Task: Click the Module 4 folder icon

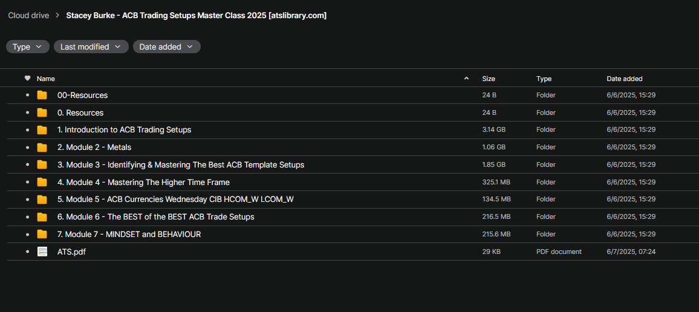Action: pos(42,182)
